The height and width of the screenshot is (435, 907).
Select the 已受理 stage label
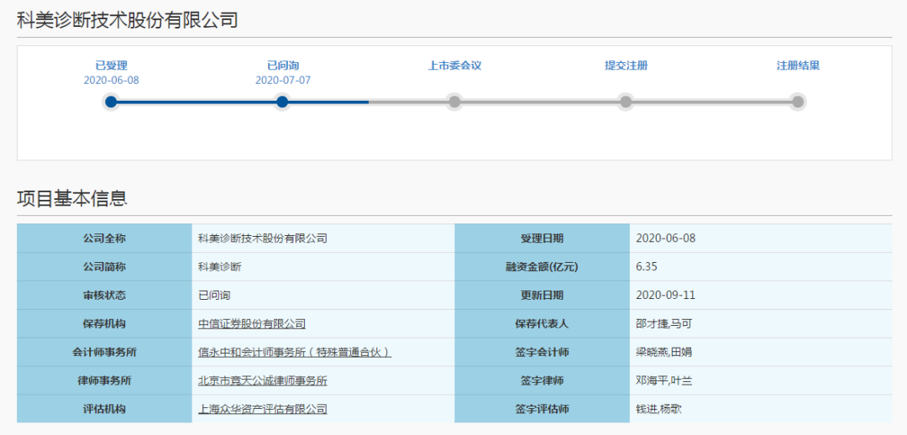coord(111,66)
